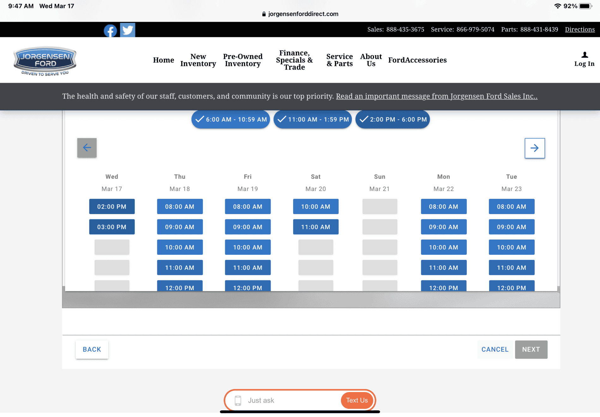Go to next week with right arrow
The height and width of the screenshot is (417, 600).
click(535, 148)
